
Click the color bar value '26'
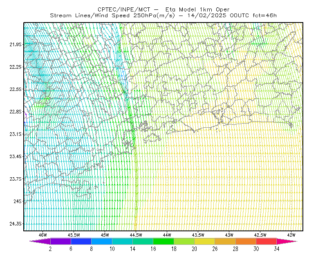215,249
